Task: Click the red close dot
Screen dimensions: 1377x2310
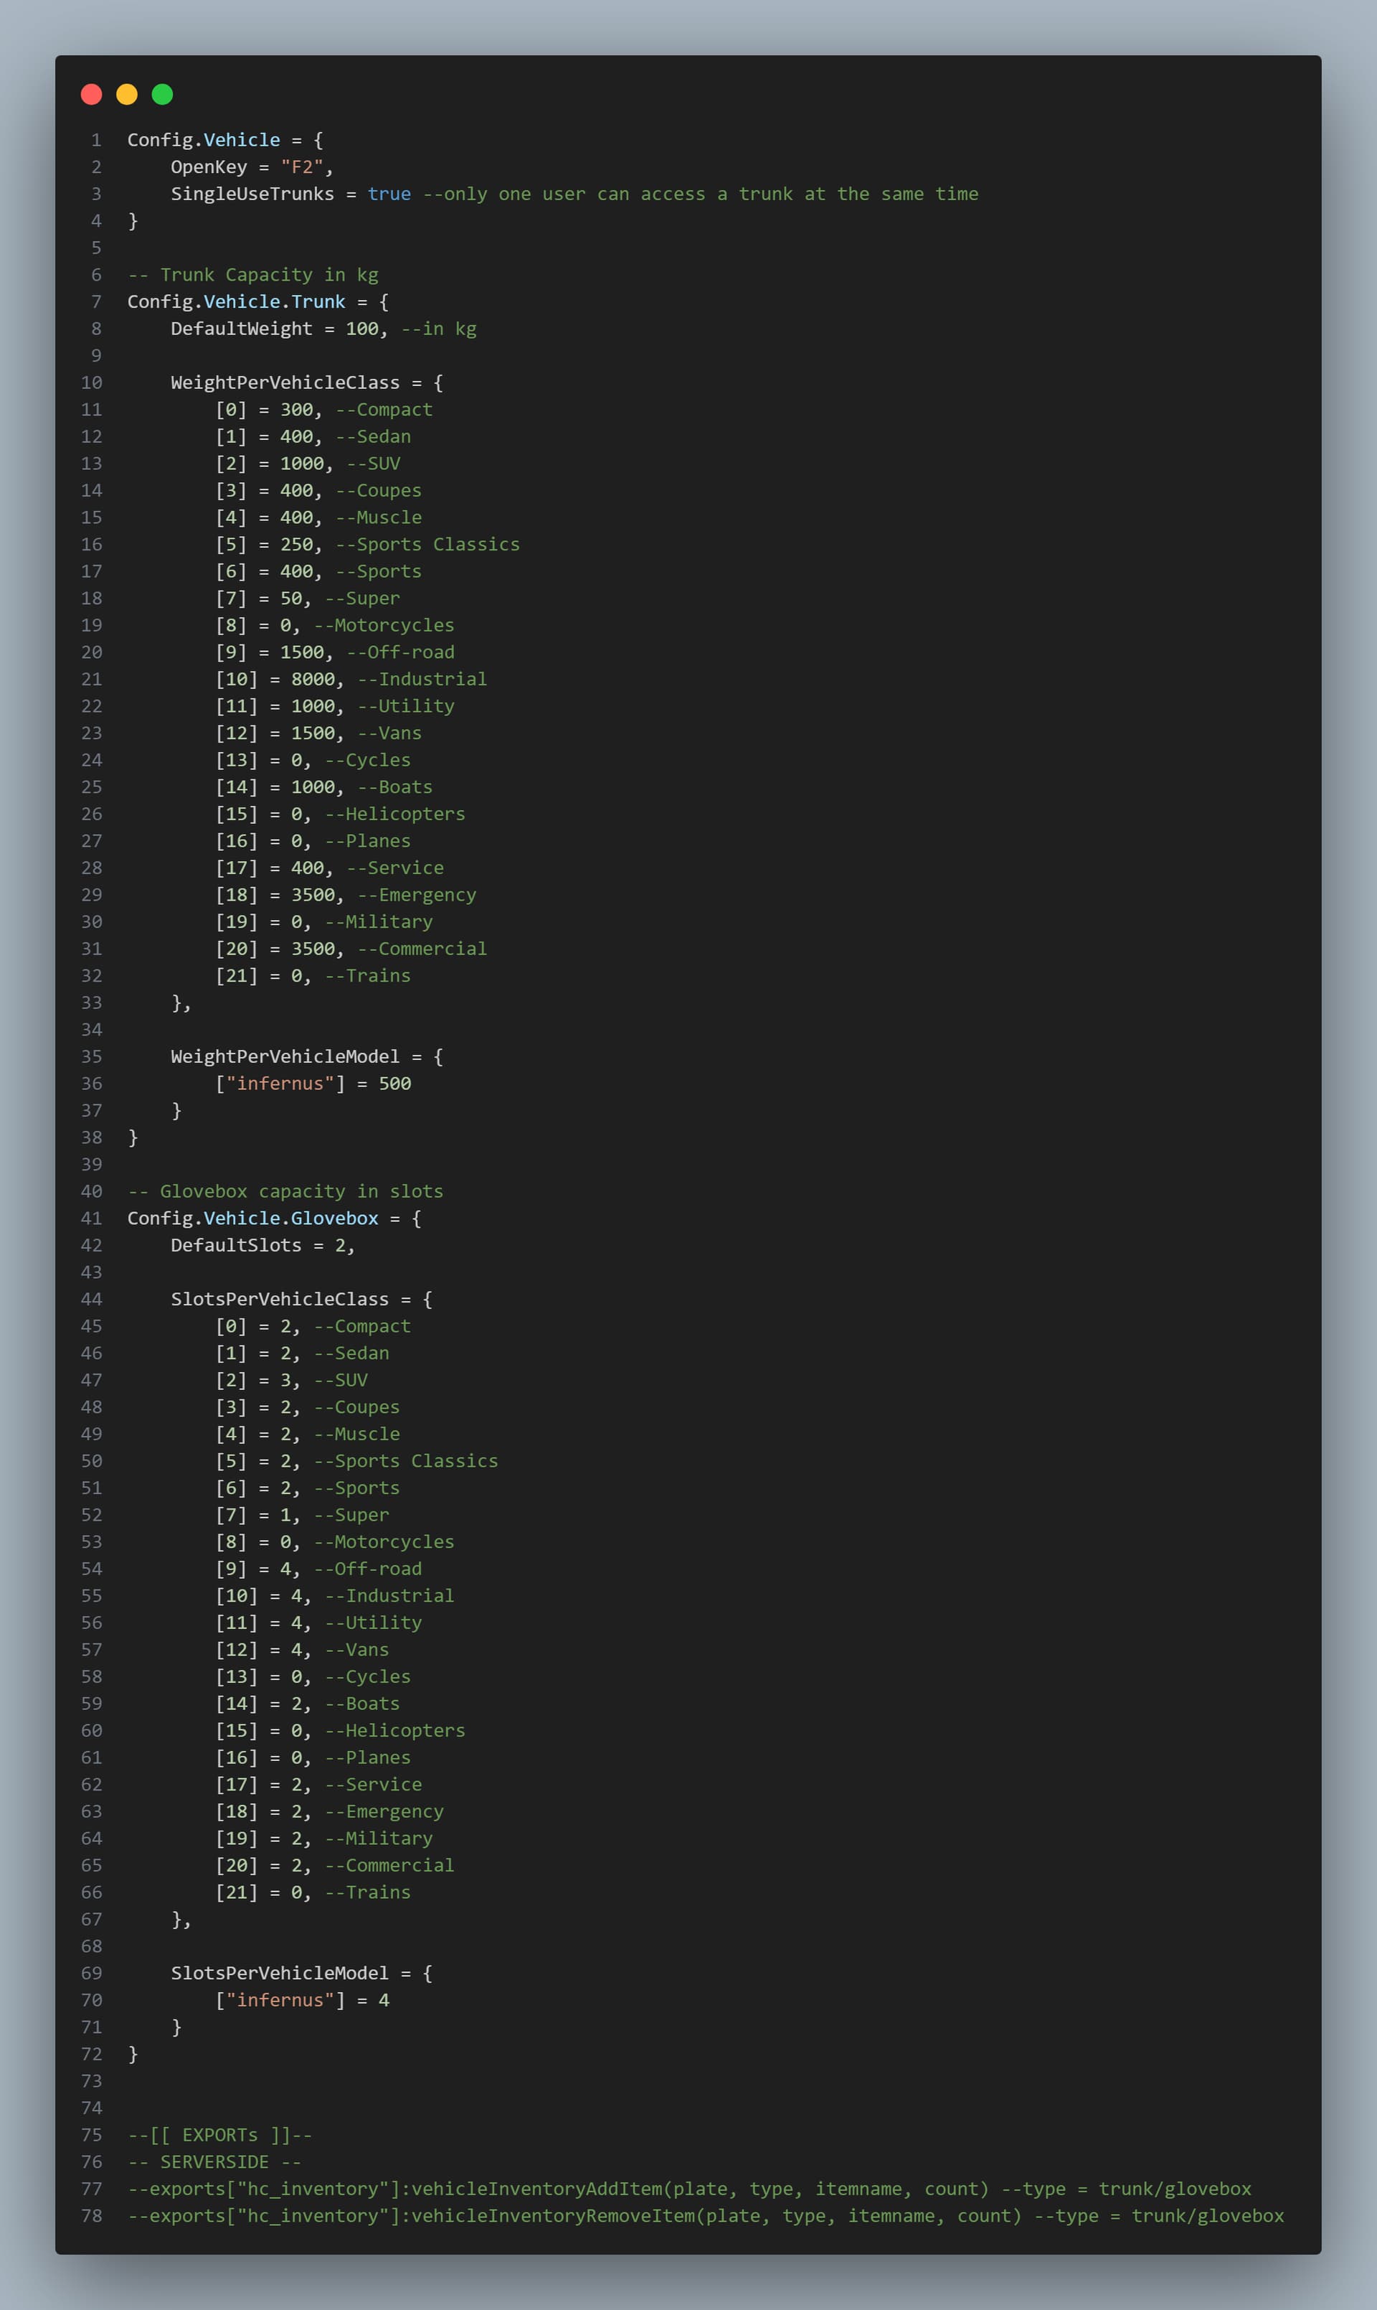Action: coord(91,94)
